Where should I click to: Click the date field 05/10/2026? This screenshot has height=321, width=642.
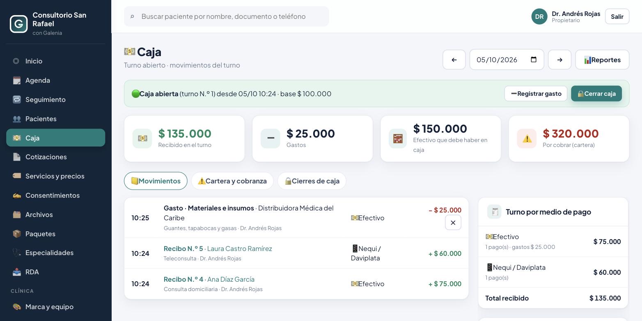507,60
